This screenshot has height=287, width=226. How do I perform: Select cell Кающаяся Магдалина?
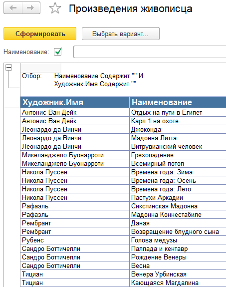[178, 282]
